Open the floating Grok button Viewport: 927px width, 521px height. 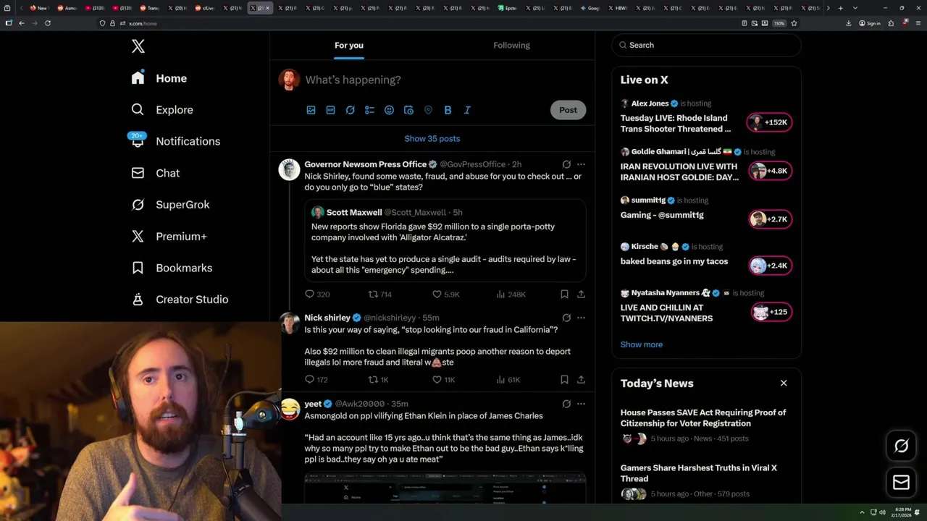(901, 446)
